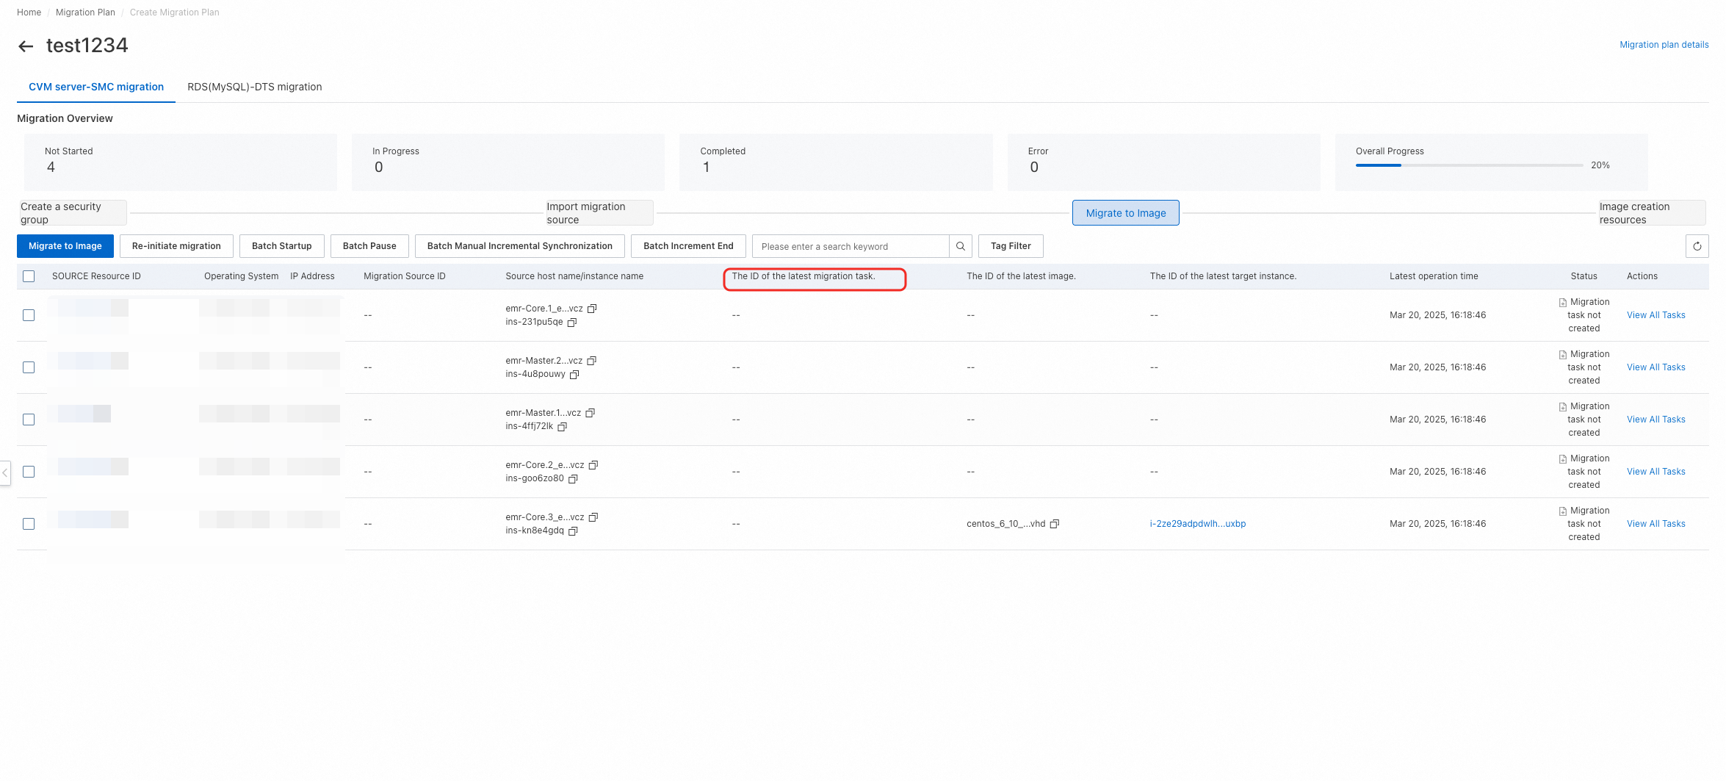
Task: Select the Create a security group step
Action: (x=73, y=213)
